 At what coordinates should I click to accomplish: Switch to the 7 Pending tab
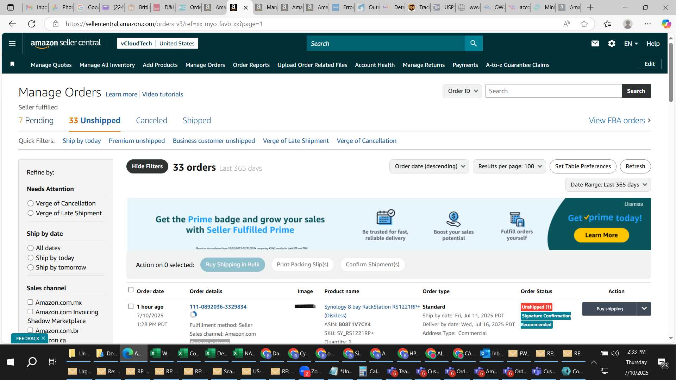click(36, 120)
